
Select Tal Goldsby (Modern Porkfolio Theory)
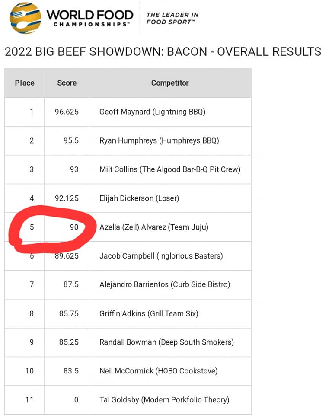[x=164, y=400]
